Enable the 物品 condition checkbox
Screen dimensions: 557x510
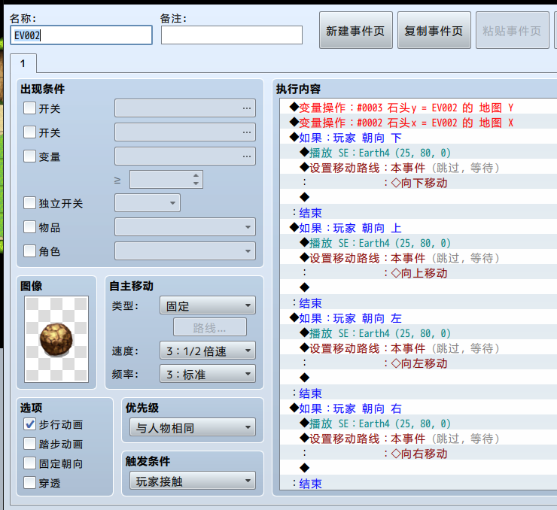[x=29, y=226]
